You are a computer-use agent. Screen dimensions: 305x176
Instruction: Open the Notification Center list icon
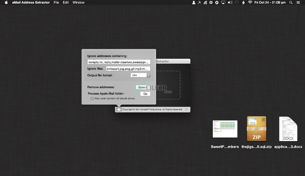(298, 3)
